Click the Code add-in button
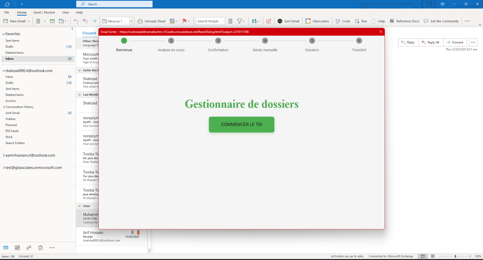The width and height of the screenshot is (483, 260). pos(343,21)
